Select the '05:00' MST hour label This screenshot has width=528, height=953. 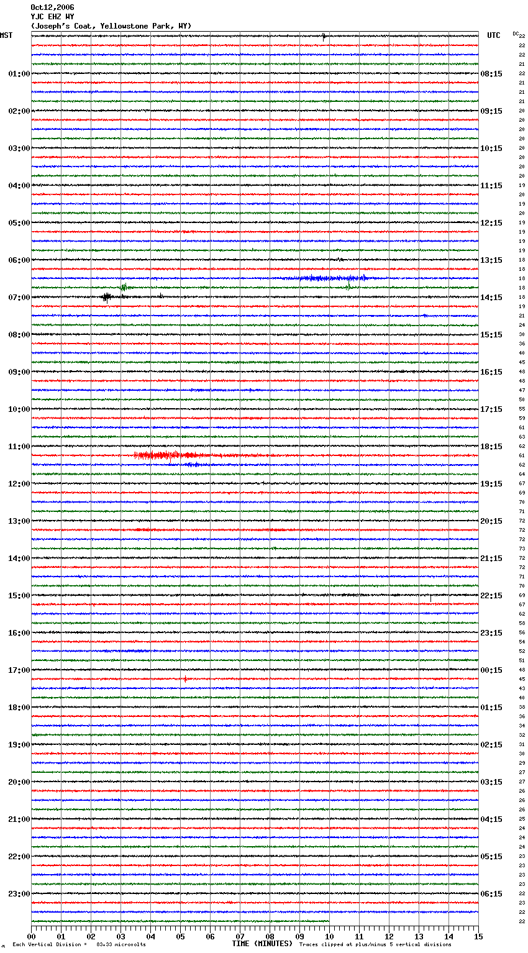(19, 223)
